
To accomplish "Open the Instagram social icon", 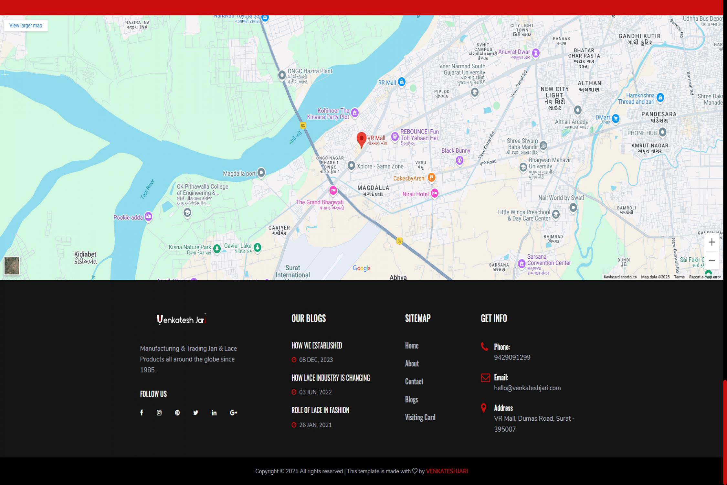I will pos(159,413).
